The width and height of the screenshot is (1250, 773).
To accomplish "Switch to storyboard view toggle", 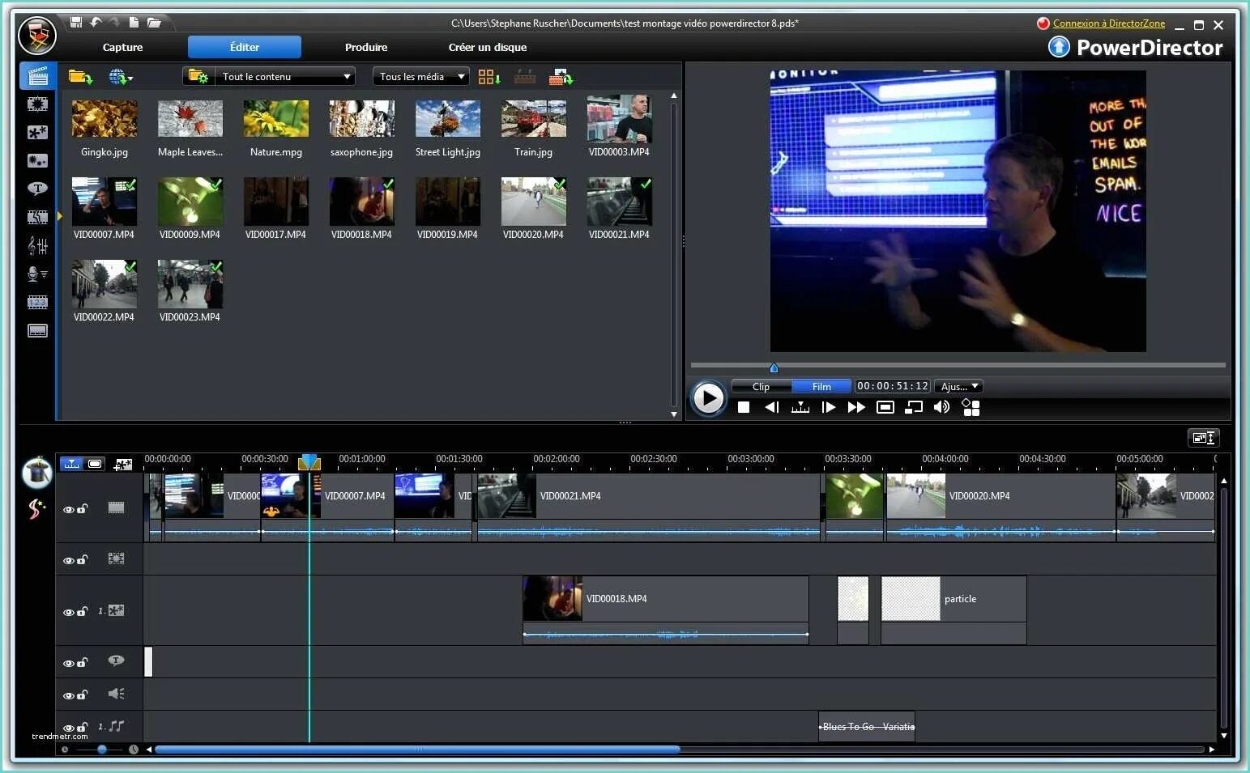I will tap(96, 464).
